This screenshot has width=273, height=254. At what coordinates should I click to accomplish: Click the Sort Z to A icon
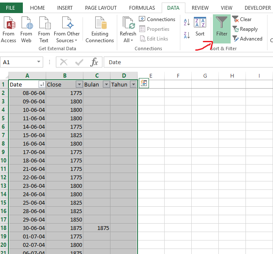[x=187, y=35]
